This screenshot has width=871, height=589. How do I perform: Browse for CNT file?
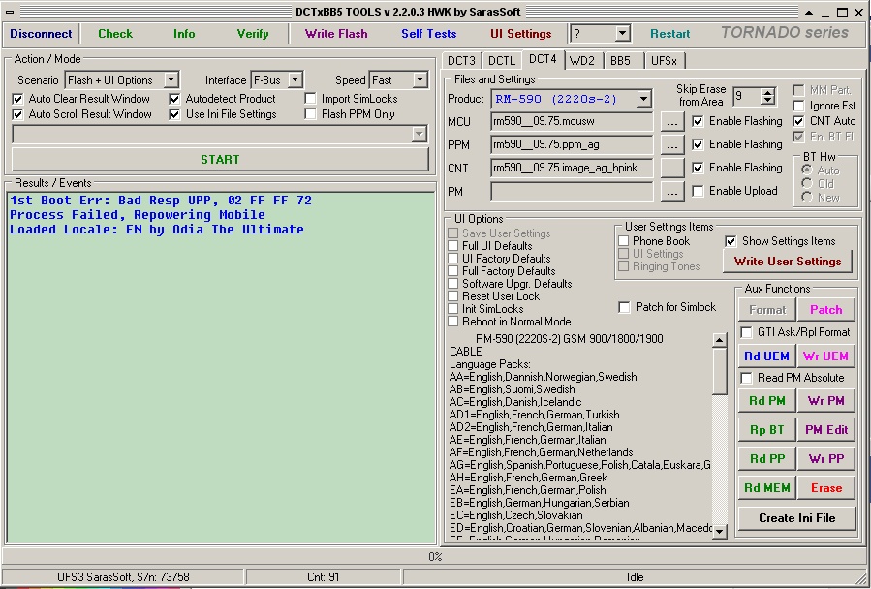672,169
